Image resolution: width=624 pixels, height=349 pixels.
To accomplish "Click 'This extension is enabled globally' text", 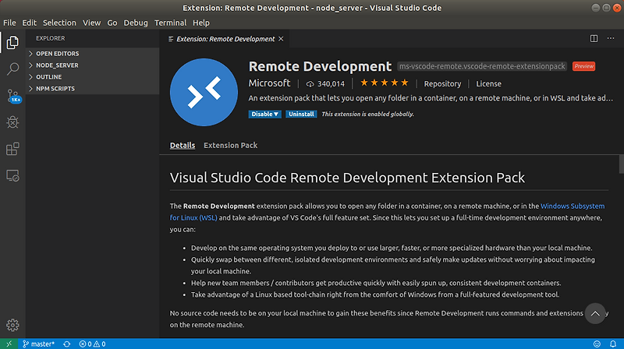I will (367, 114).
